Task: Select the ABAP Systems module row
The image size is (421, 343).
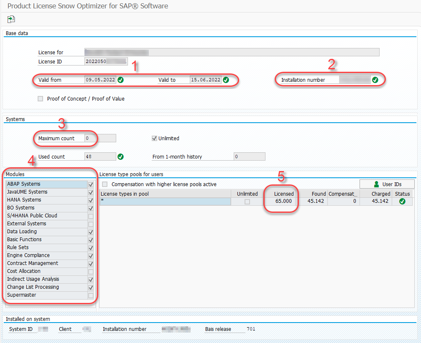Action: click(47, 184)
